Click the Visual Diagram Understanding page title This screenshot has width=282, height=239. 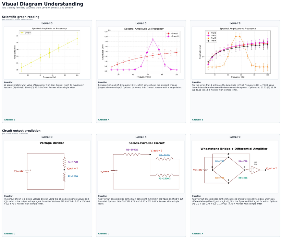pyautogui.click(x=43, y=4)
